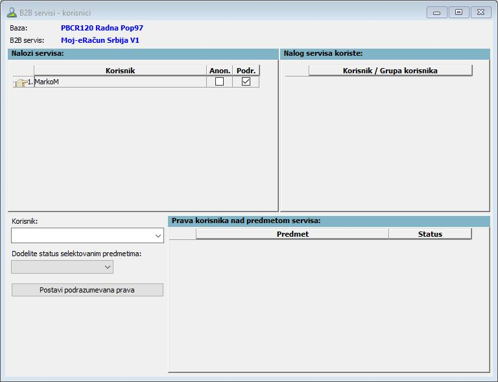
Task: Click the Korisnik column header in Nalozi servisa
Action: point(120,71)
